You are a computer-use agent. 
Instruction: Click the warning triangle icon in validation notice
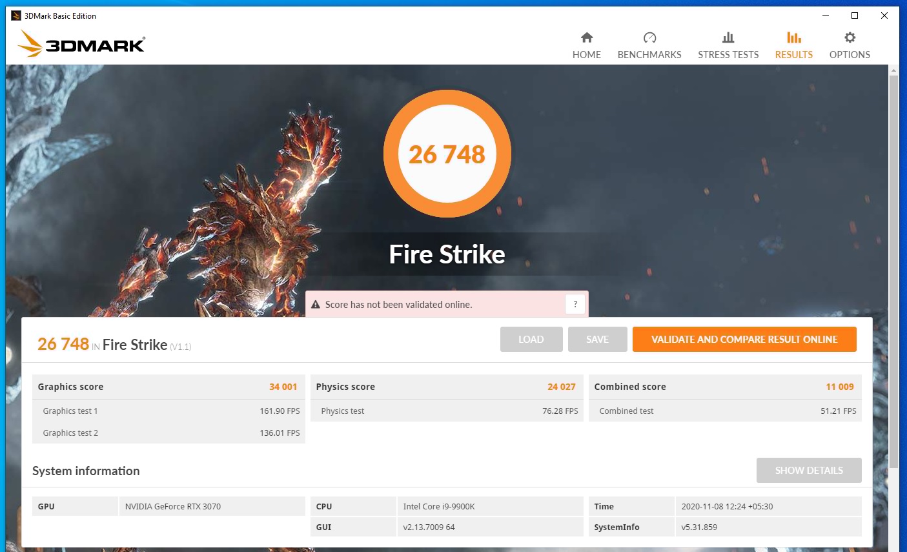pos(316,305)
